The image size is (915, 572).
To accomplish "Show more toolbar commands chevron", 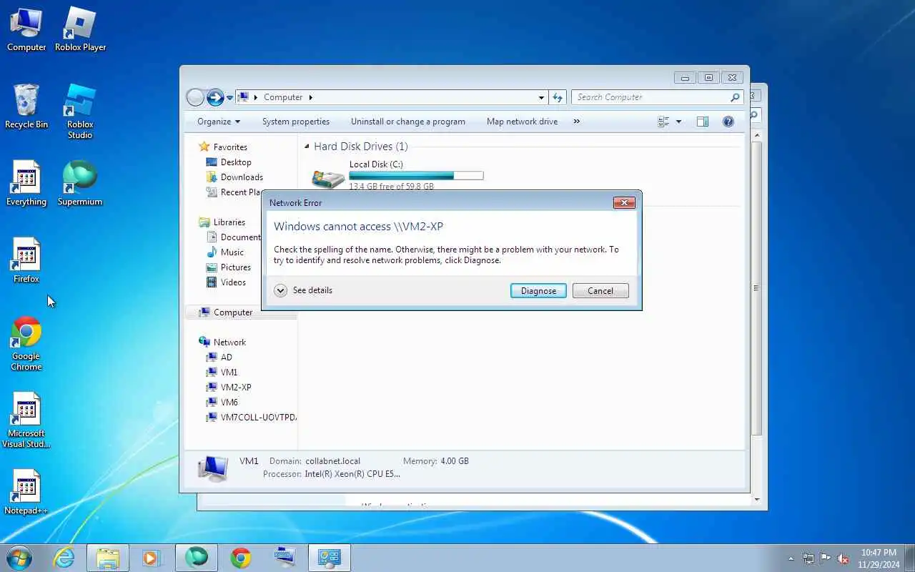I will [577, 122].
